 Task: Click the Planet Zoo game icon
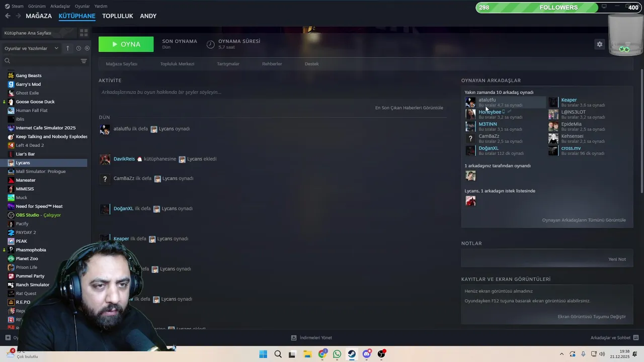click(11, 258)
